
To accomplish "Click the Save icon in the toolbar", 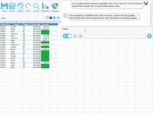I will 4,7.
